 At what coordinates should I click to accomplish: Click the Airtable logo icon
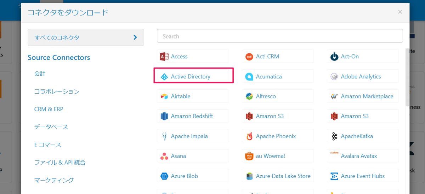pos(164,96)
